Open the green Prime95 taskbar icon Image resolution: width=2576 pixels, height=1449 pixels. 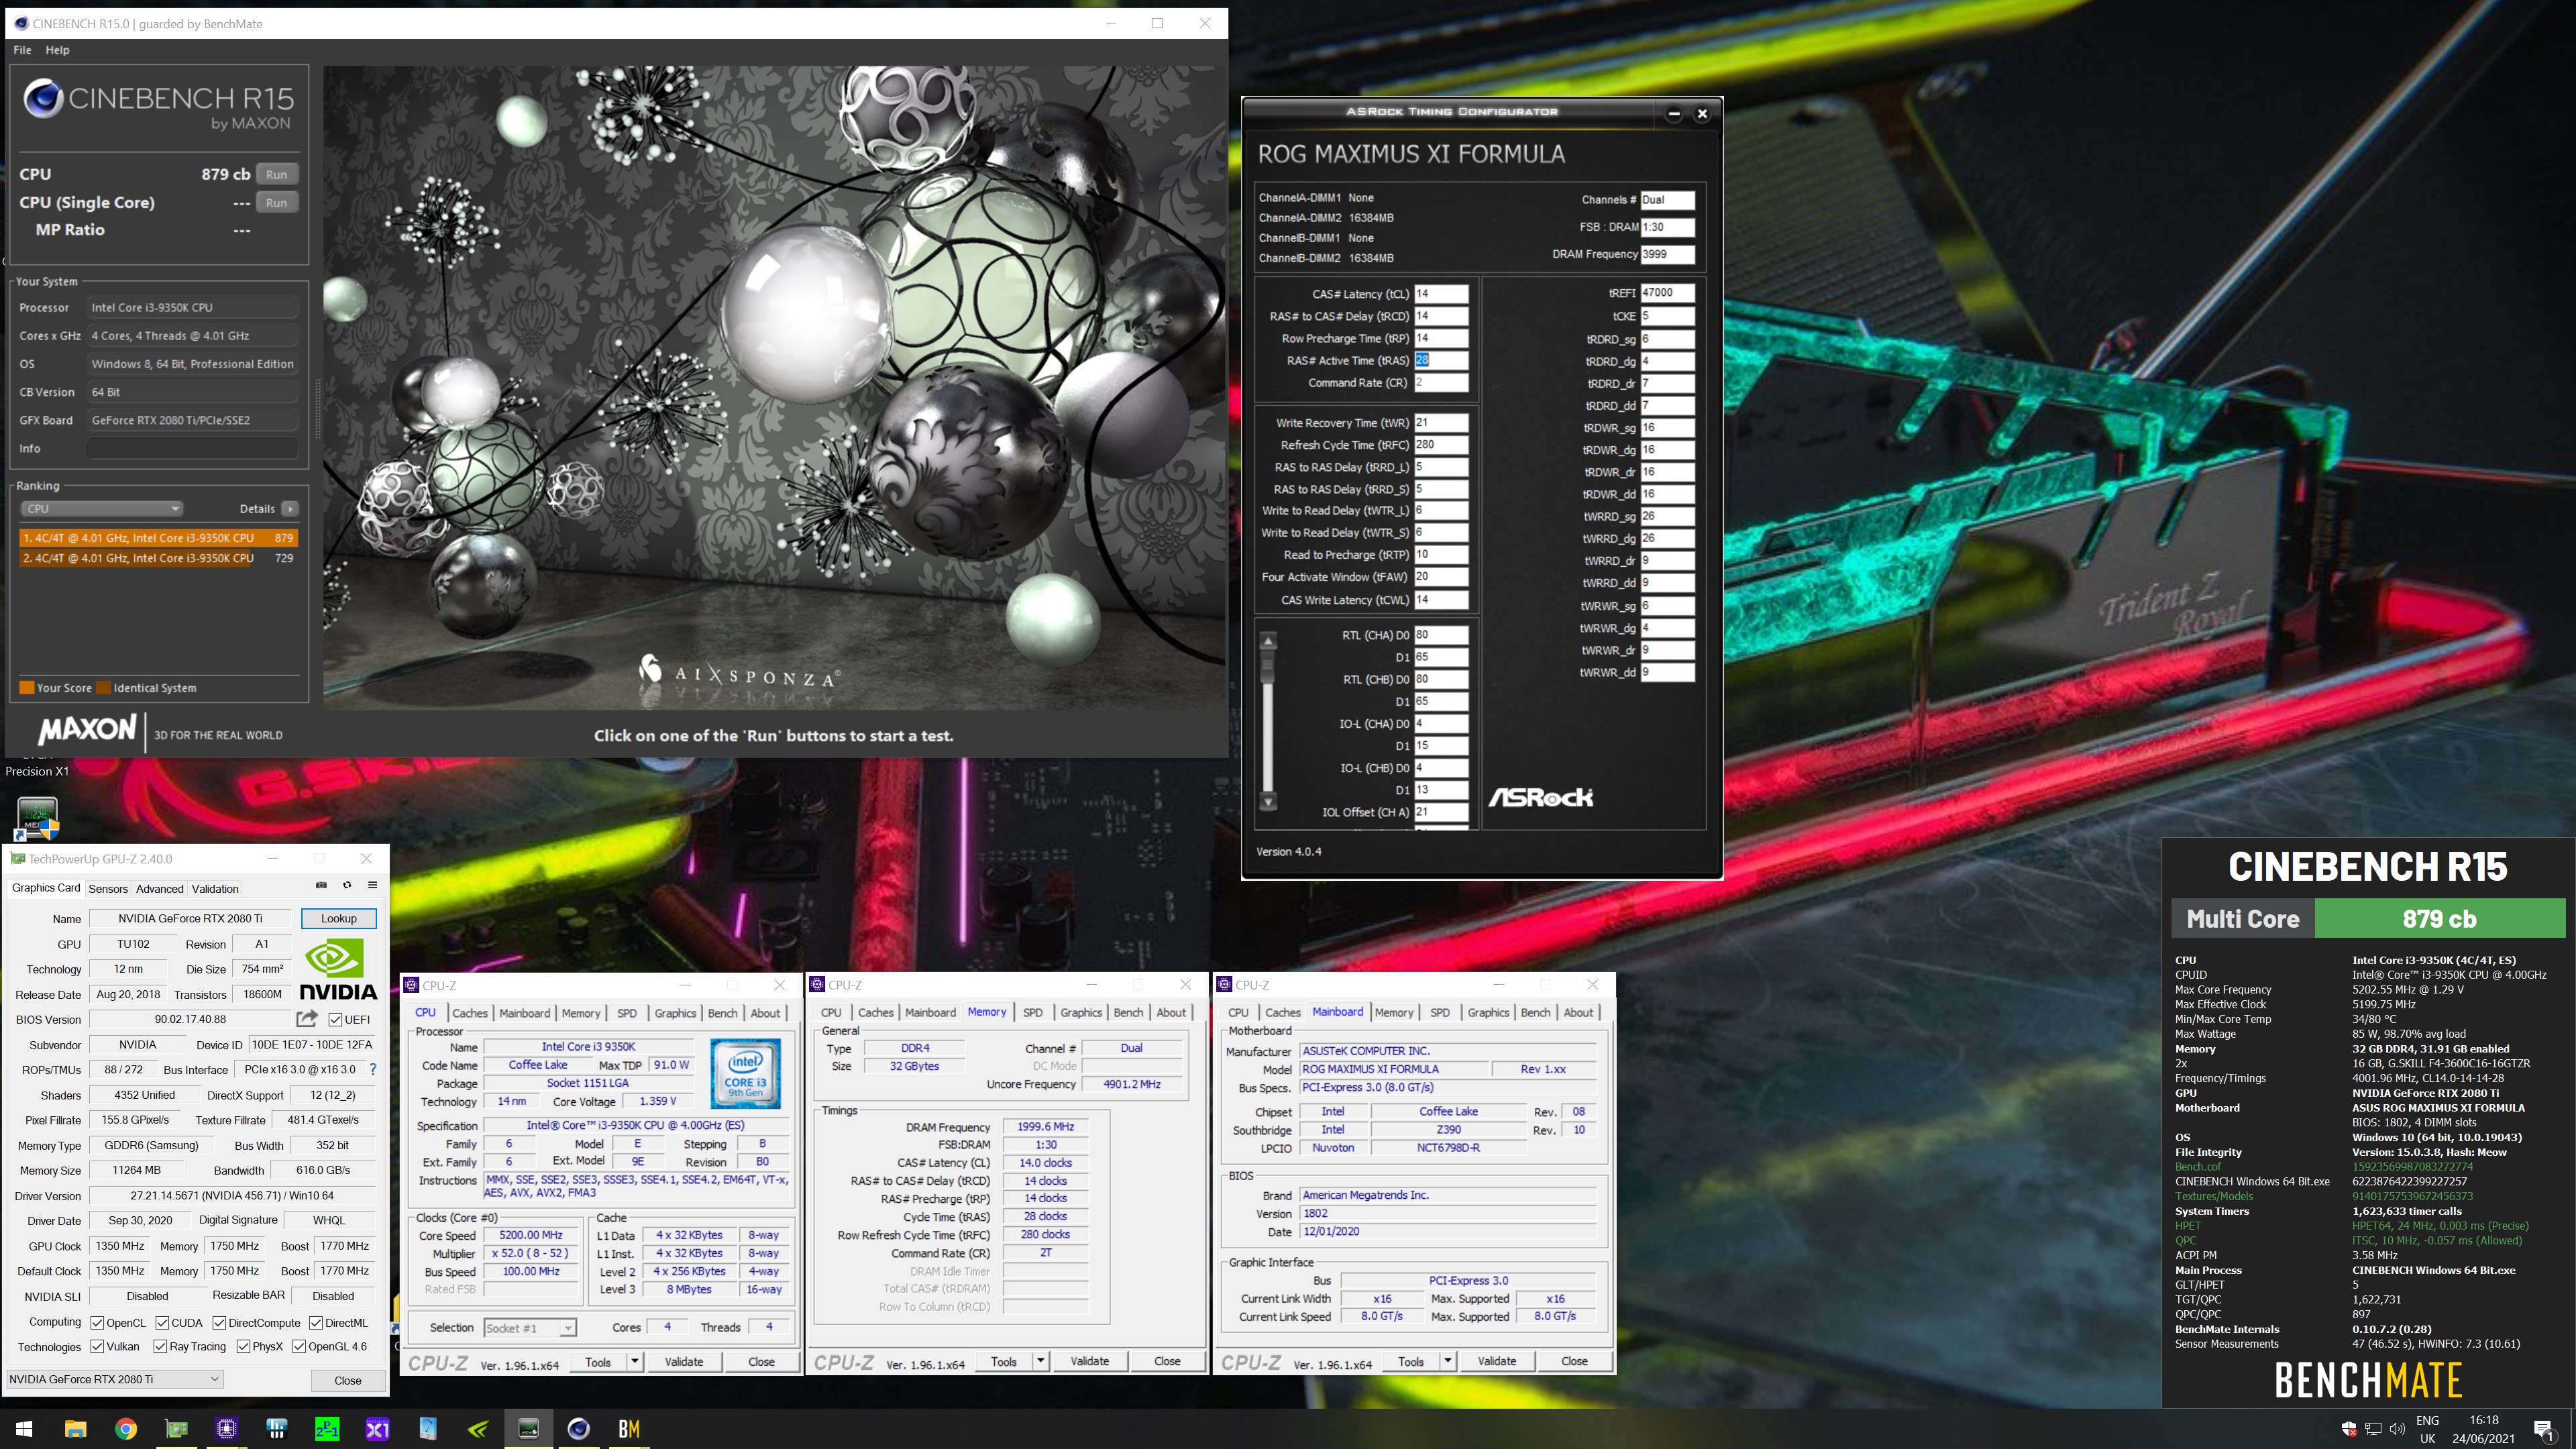coord(327,1429)
